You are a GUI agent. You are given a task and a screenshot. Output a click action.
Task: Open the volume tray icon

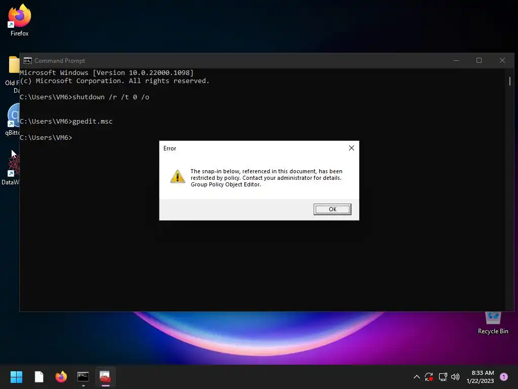point(455,377)
